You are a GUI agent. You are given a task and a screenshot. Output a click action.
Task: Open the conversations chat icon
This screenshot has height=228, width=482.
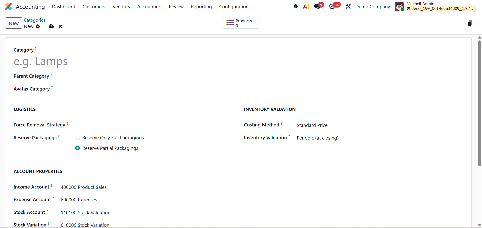[x=317, y=7]
